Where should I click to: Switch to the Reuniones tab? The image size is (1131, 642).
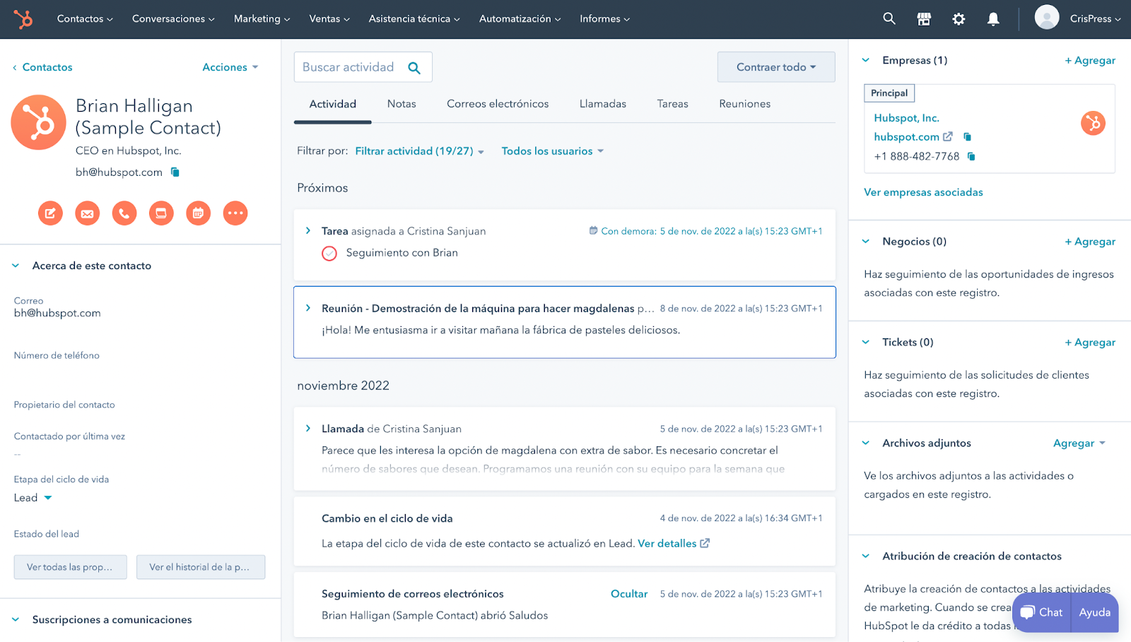point(745,104)
